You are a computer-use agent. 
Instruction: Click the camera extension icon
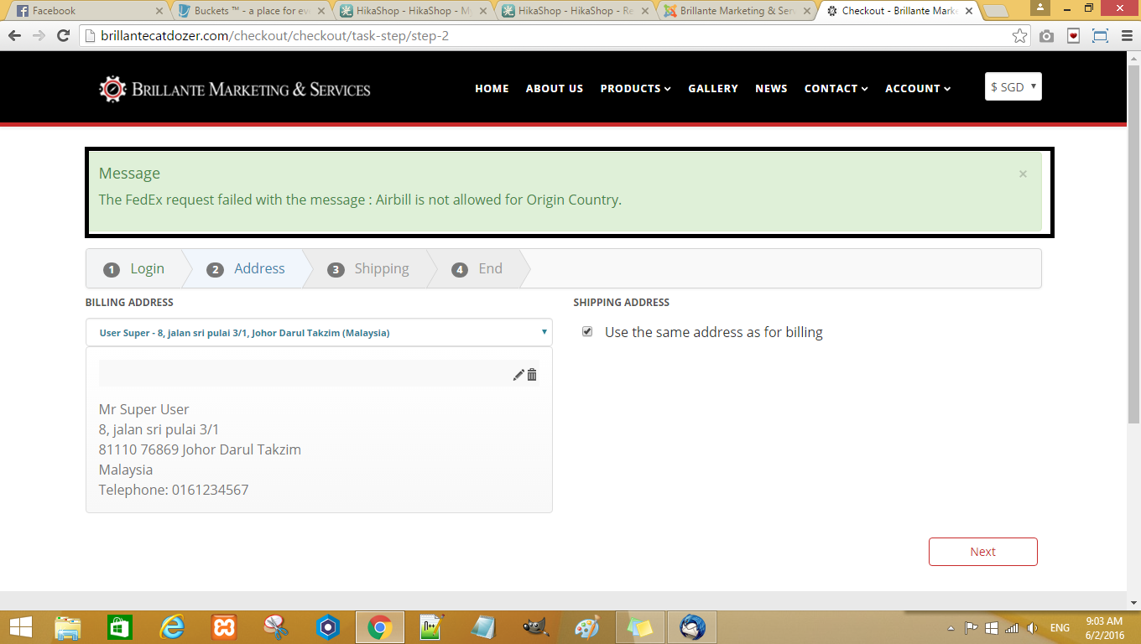point(1046,36)
